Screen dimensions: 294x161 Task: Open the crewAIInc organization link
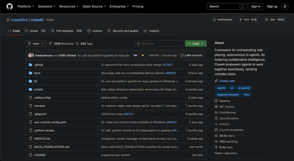pos(20,20)
